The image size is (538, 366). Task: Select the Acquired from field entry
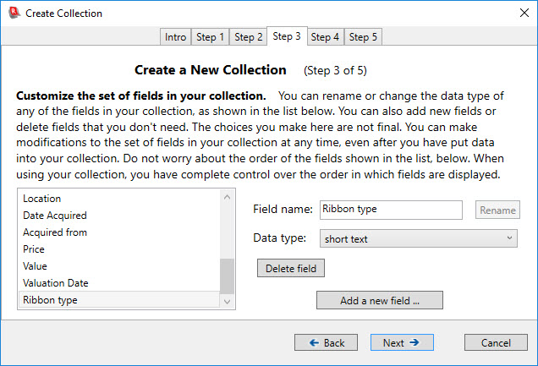pos(55,232)
